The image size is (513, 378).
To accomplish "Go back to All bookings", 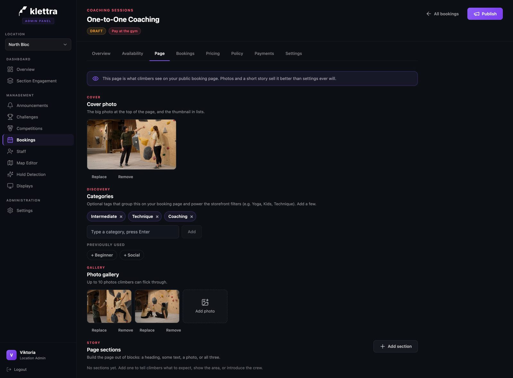I will coord(442,14).
